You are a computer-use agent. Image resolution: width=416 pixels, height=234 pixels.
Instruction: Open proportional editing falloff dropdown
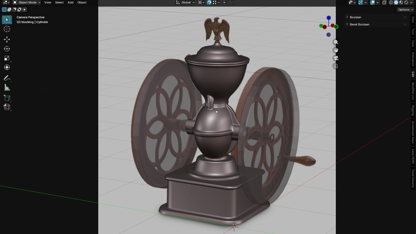pos(231,3)
